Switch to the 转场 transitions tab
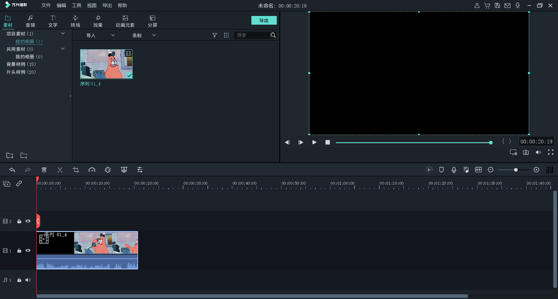 point(75,21)
